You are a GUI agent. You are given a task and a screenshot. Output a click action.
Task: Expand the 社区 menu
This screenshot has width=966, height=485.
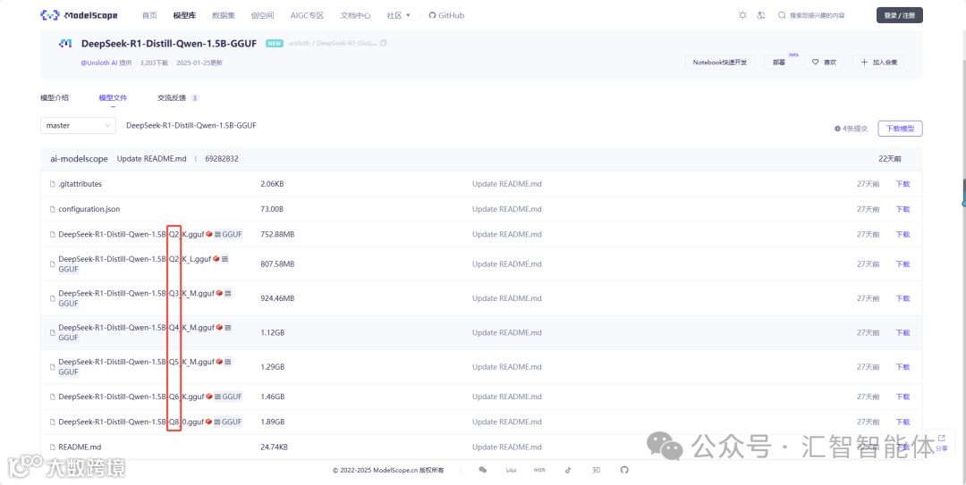398,15
